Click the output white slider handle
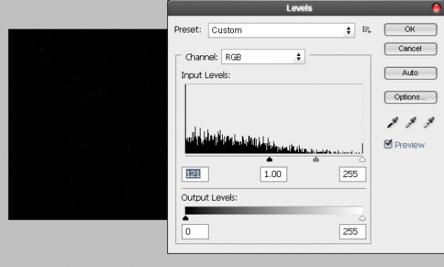 362,218
